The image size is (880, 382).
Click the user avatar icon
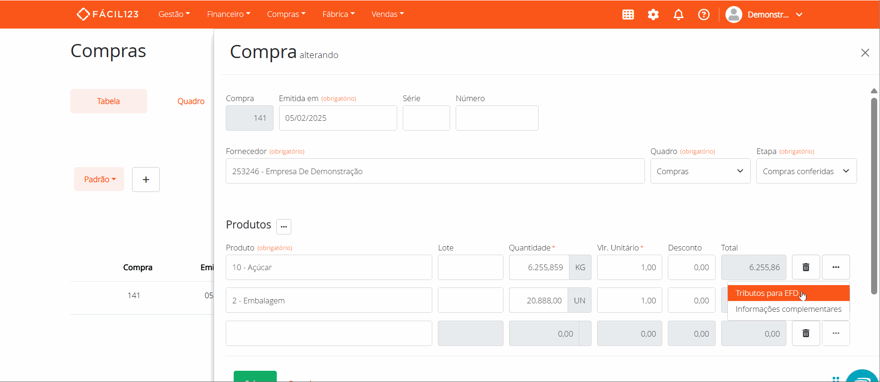tap(733, 15)
